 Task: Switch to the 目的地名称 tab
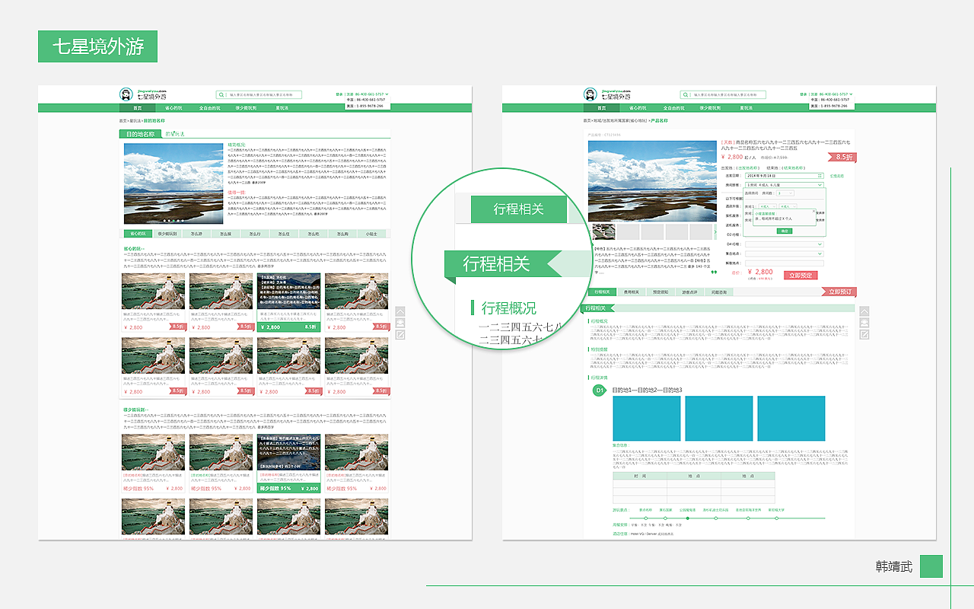[140, 134]
